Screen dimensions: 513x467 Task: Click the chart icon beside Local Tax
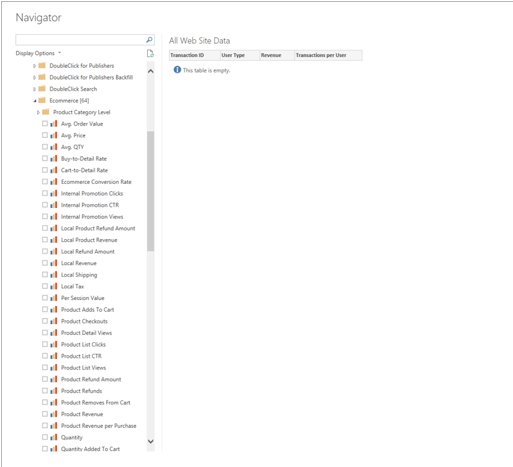coord(53,286)
